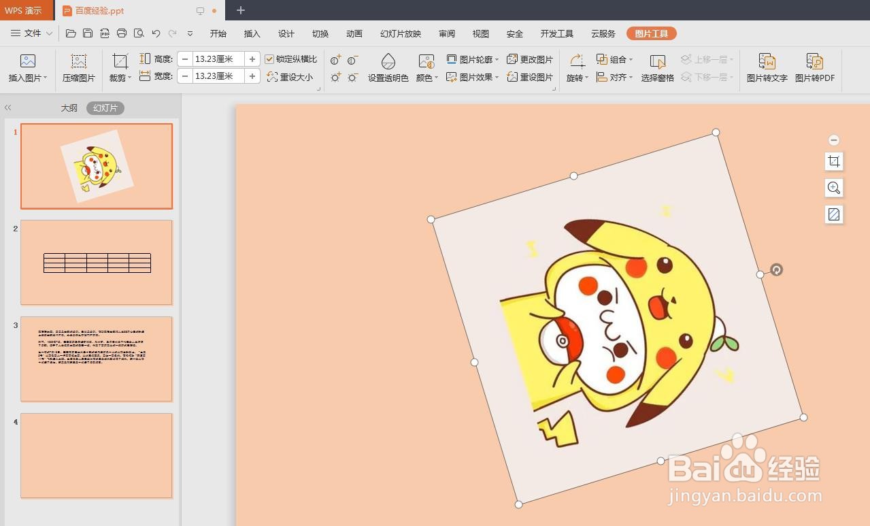Click the Save icon in quick toolbar
Screen dimensions: 870x526
click(88, 33)
